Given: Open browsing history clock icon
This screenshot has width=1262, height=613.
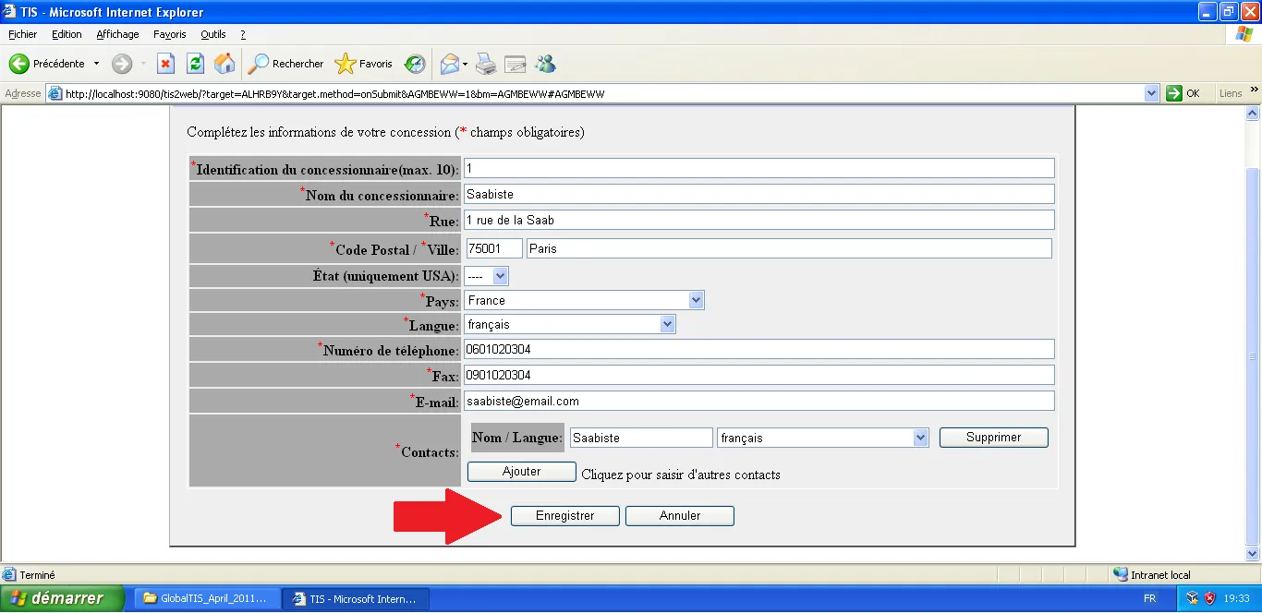Looking at the screenshot, I should 416,64.
